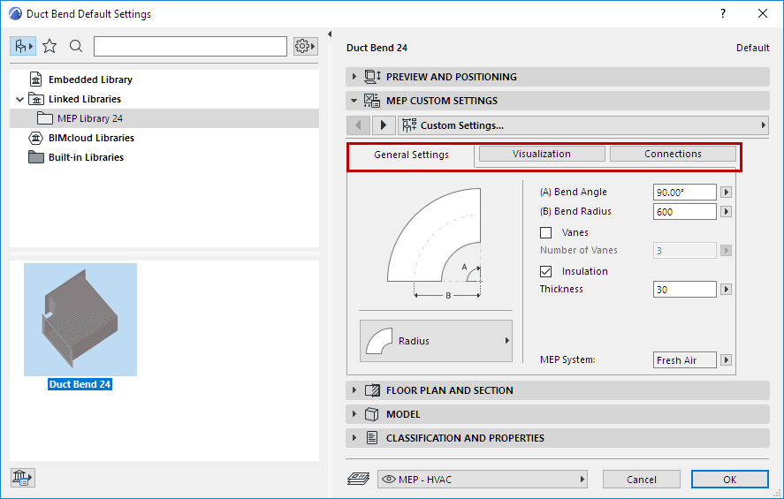This screenshot has width=784, height=499.
Task: Click the MEP System Fresh Air field
Action: [684, 360]
